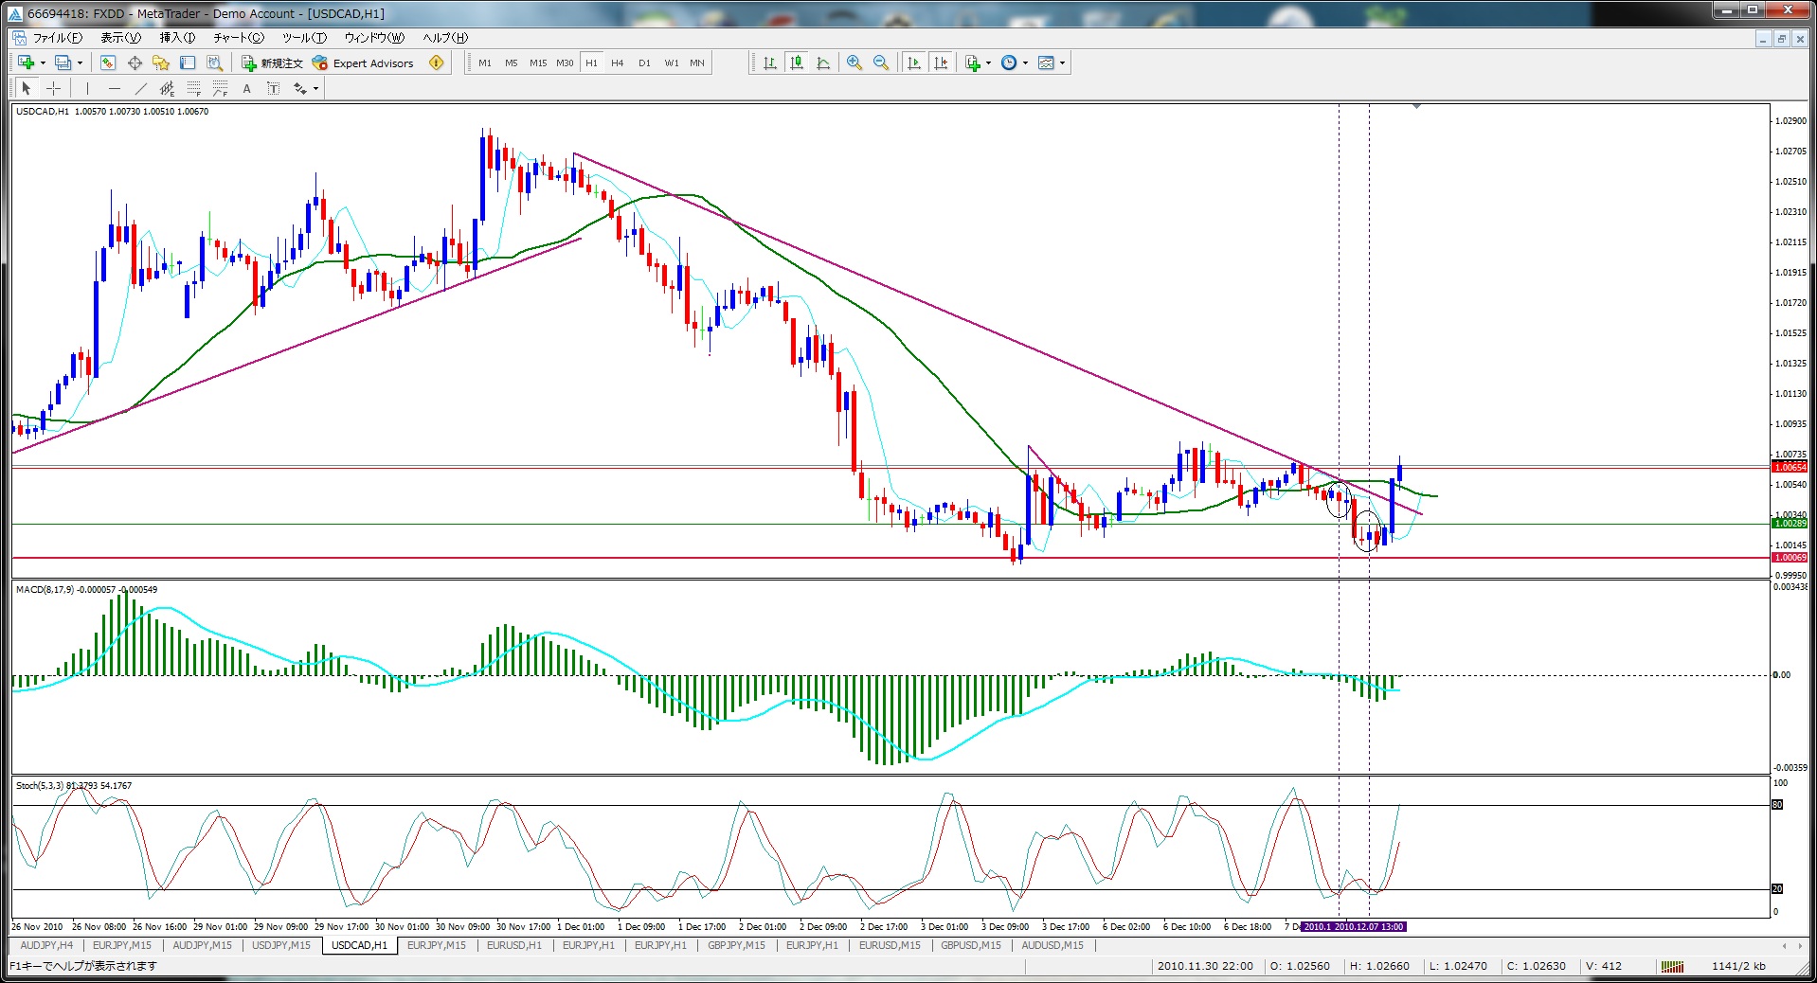
Task: Switch chart to Candlesticks mode
Action: coord(797,63)
